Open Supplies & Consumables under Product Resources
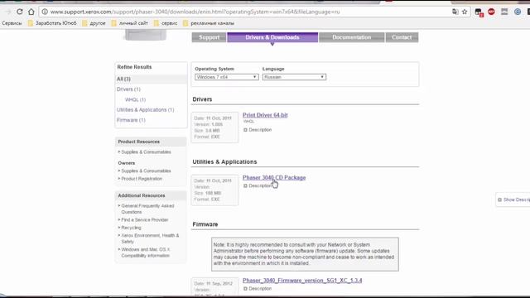Screen dimensions: 530x298 pyautogui.click(x=146, y=152)
